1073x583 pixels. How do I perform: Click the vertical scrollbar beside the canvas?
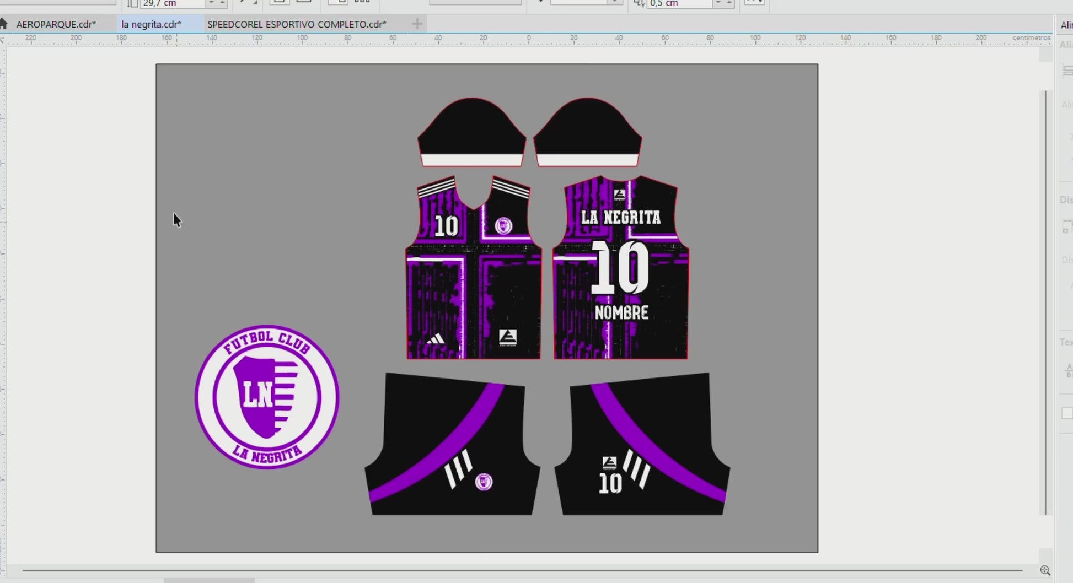(1045, 302)
